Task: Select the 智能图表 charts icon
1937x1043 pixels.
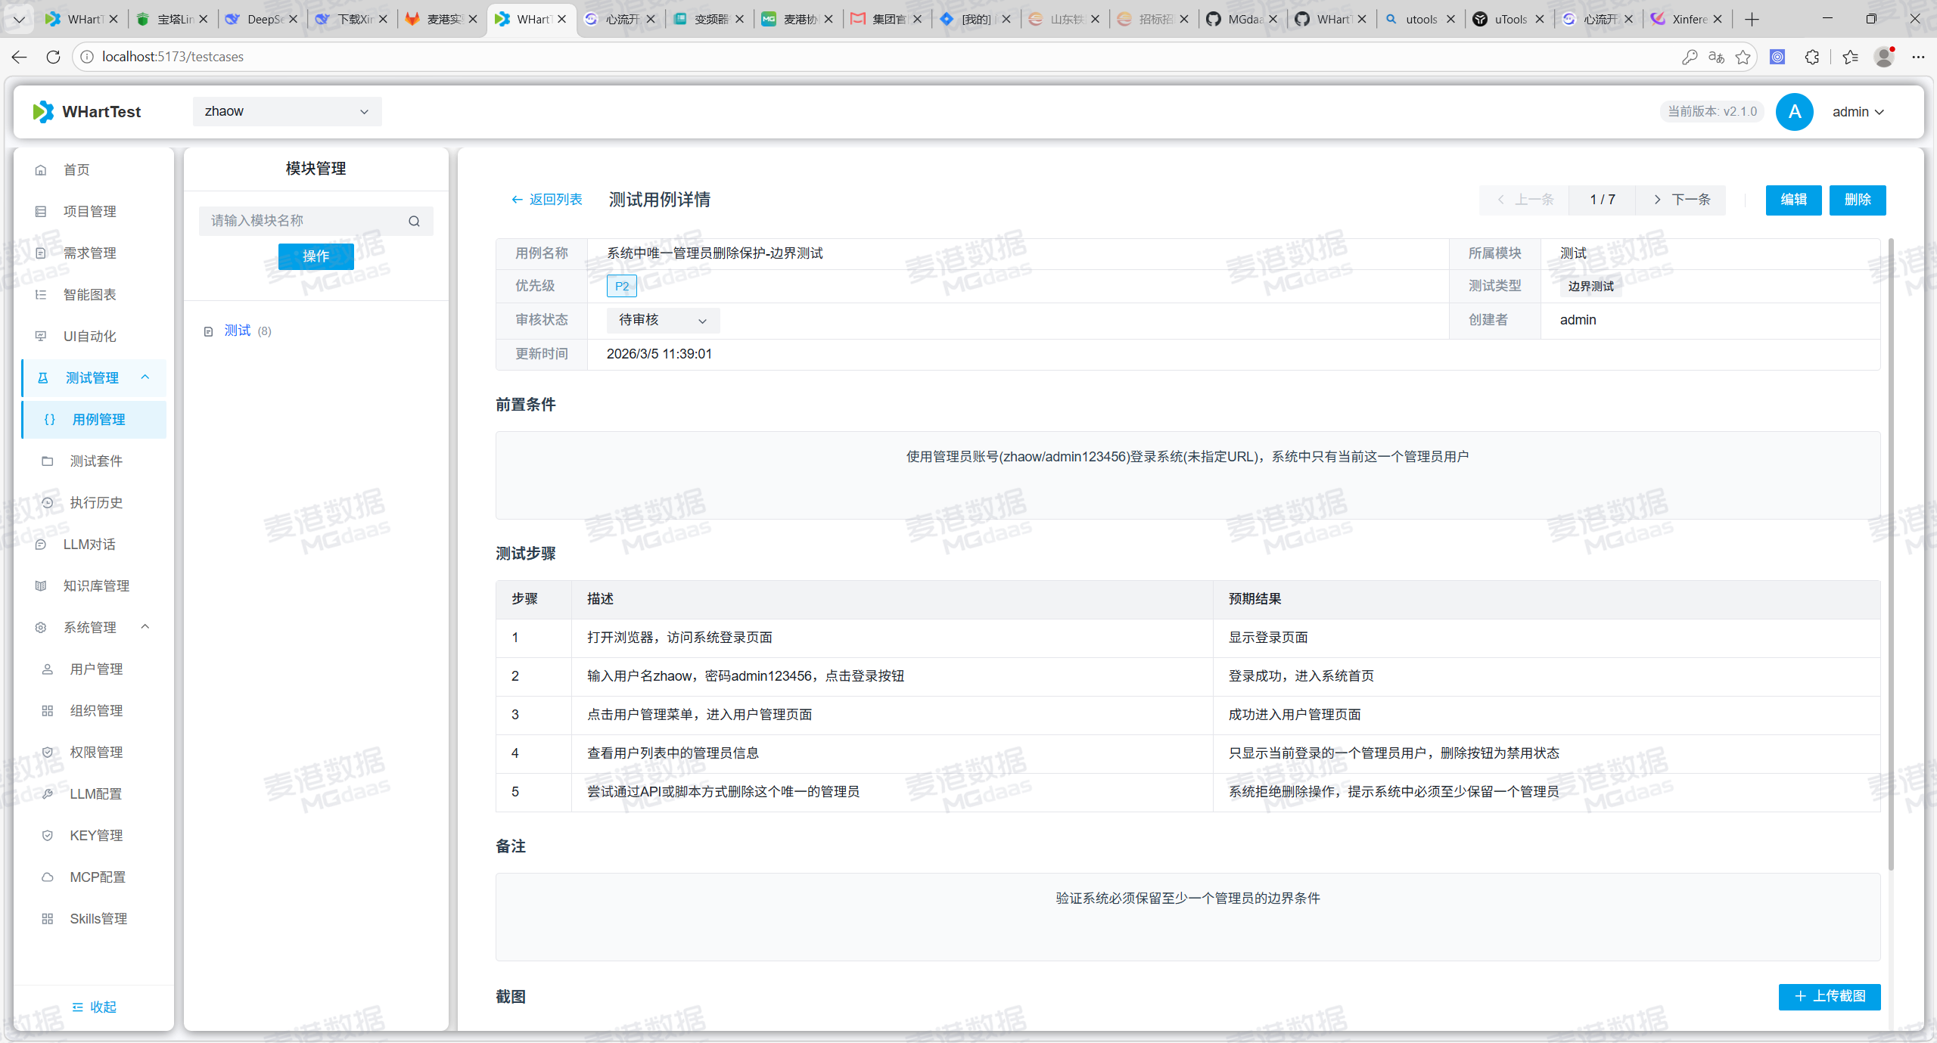Action: [x=42, y=294]
